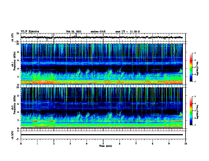Click the "-7" label on ch.1 color scale
The image size is (209, 161).
195,82
